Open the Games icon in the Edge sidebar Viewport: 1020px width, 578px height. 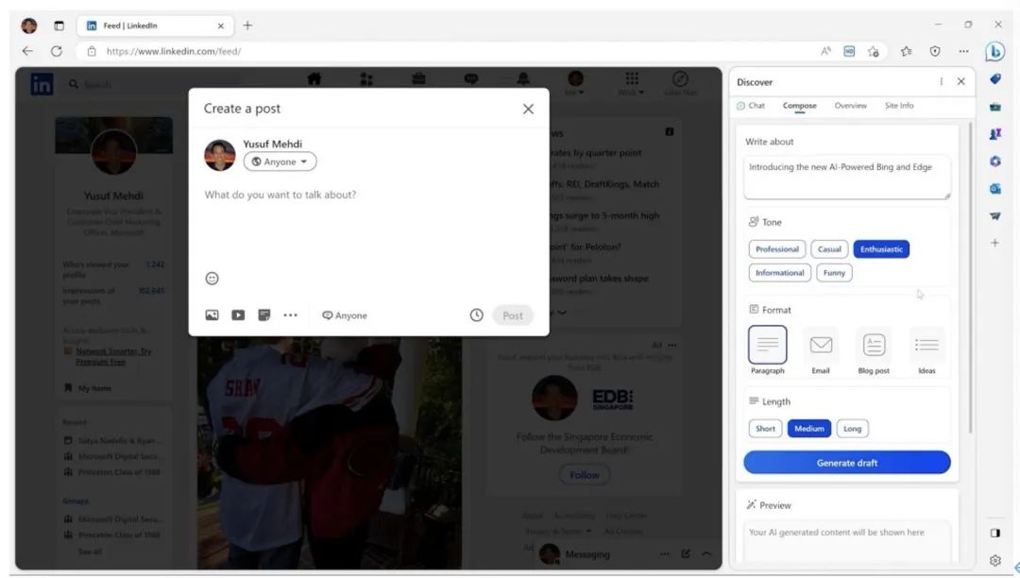coord(995,134)
